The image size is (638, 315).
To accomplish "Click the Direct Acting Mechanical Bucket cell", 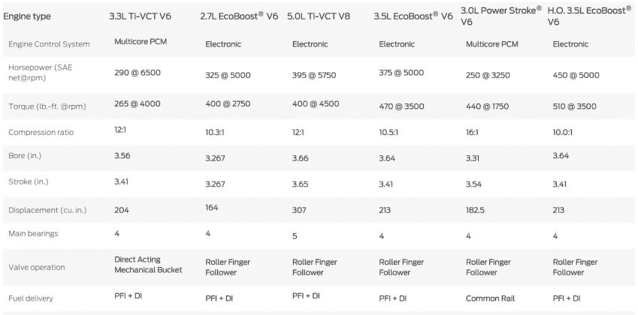I will click(148, 265).
